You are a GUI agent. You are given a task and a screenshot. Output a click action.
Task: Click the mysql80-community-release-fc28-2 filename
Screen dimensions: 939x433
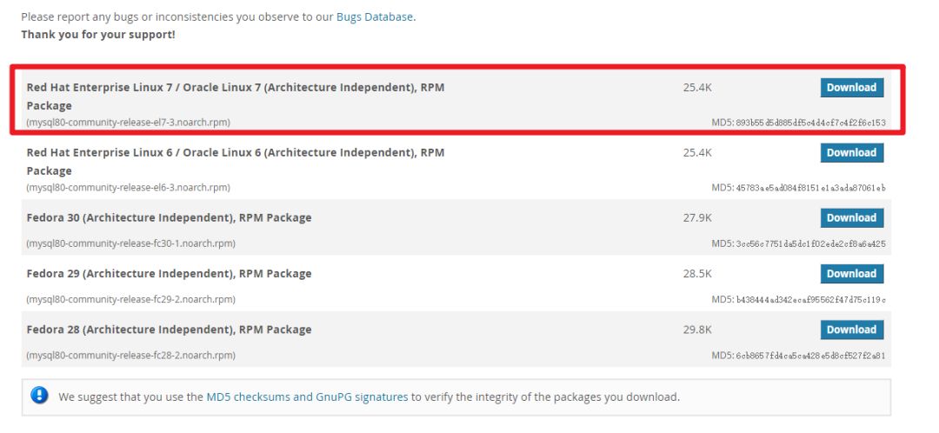click(x=130, y=356)
